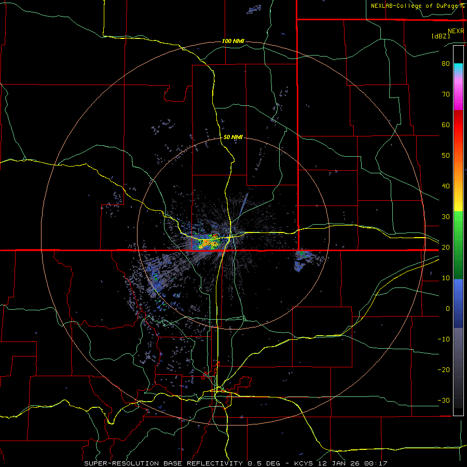
Task: Click the 10 value on the dBZ scale
Action: tap(446, 278)
